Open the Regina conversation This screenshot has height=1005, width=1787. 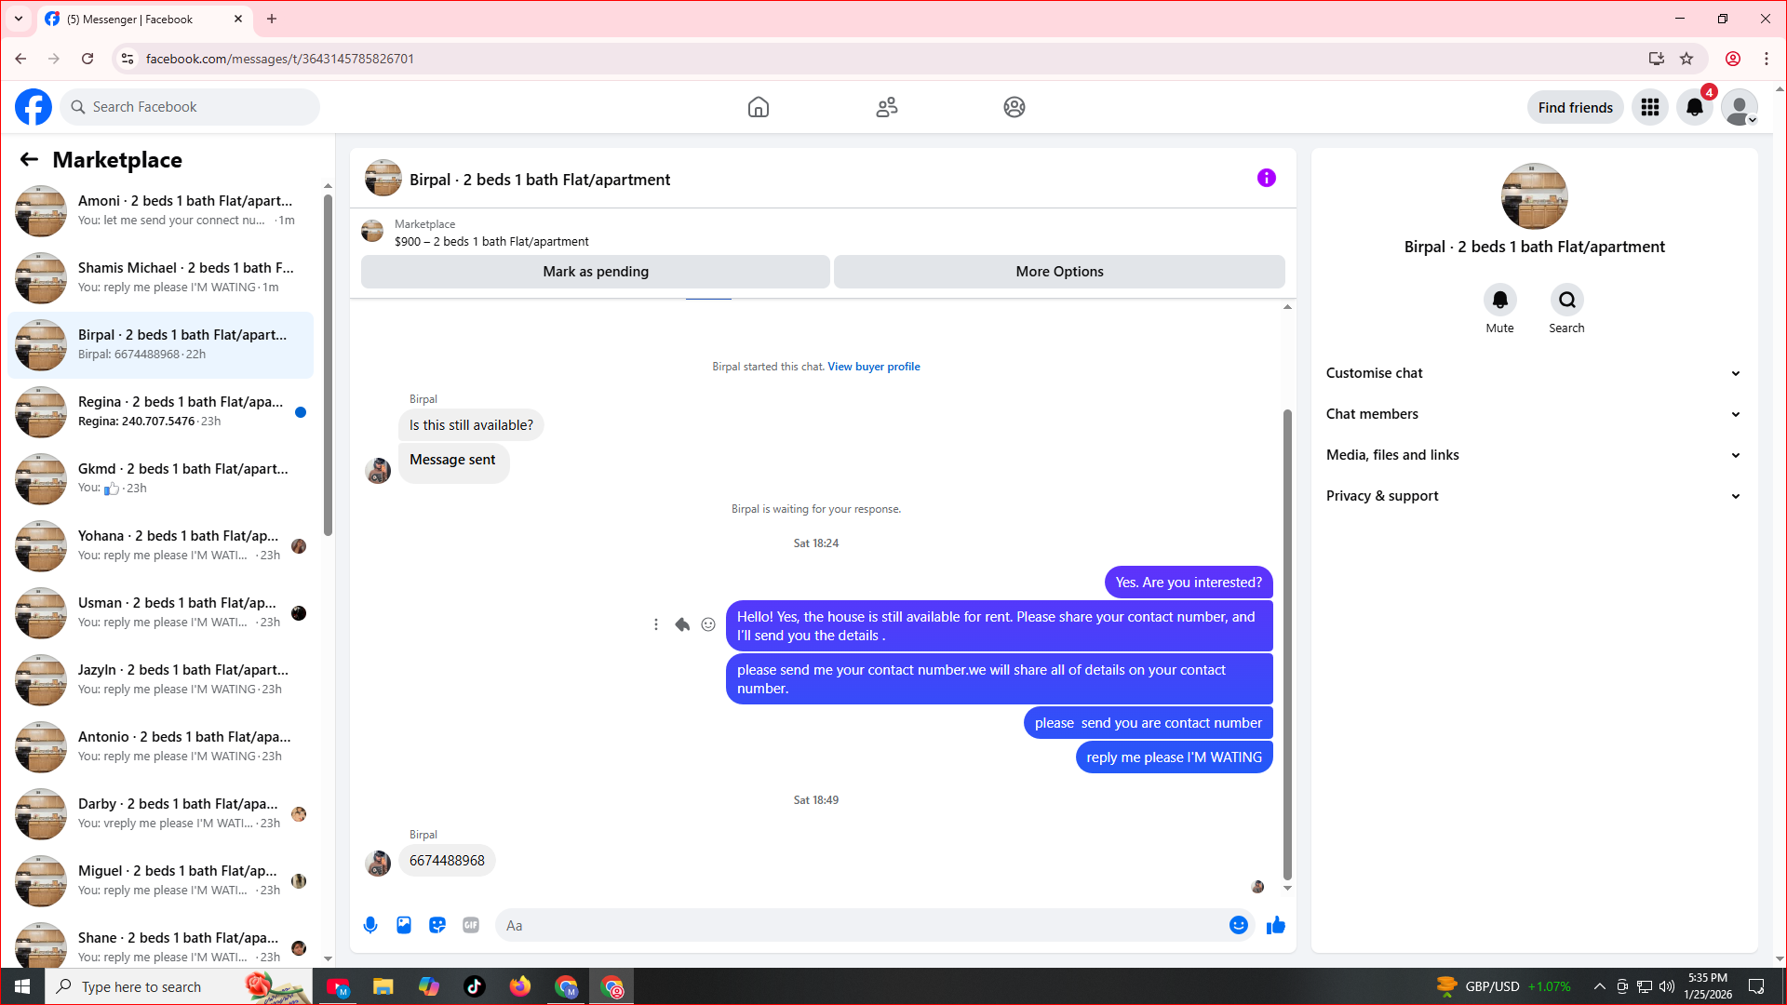click(x=160, y=412)
